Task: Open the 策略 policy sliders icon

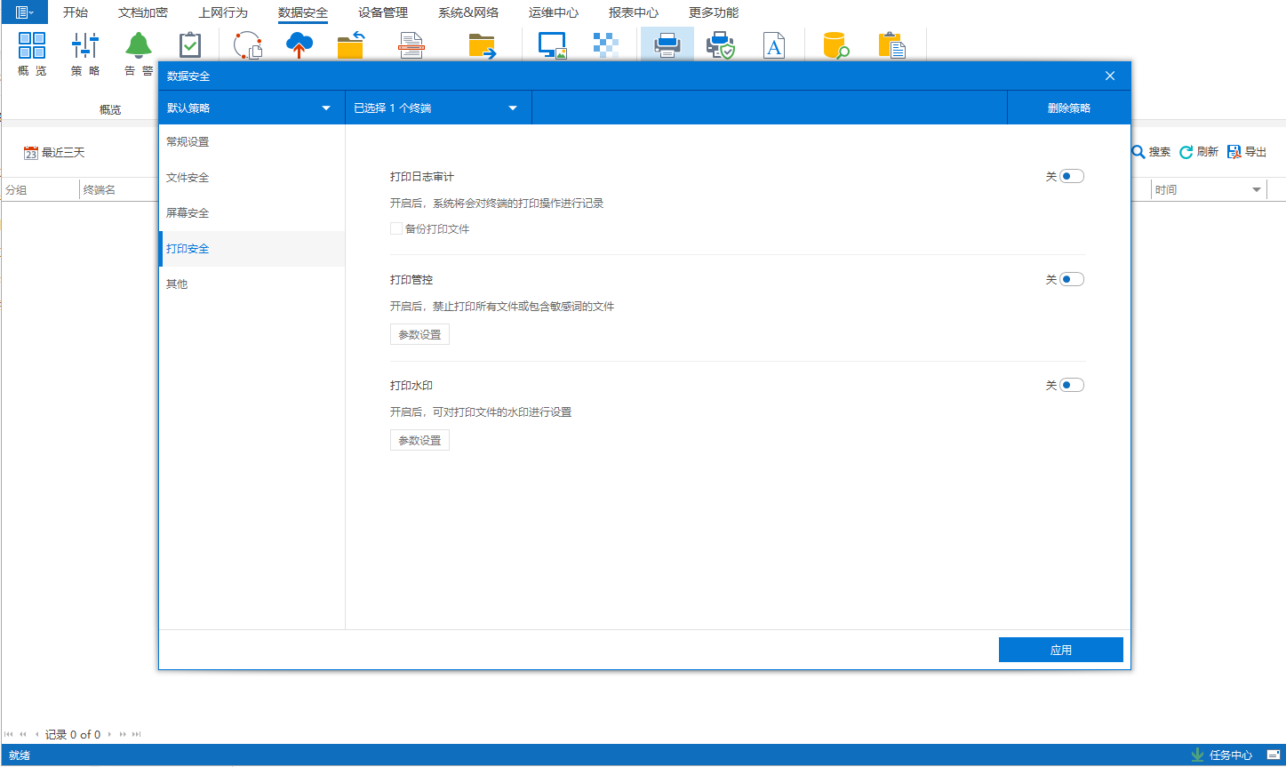Action: 85,45
